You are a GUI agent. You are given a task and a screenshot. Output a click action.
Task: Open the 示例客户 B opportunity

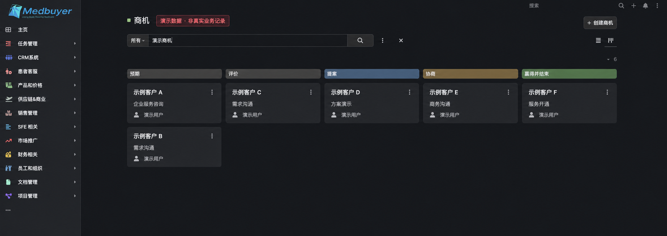[x=148, y=136]
